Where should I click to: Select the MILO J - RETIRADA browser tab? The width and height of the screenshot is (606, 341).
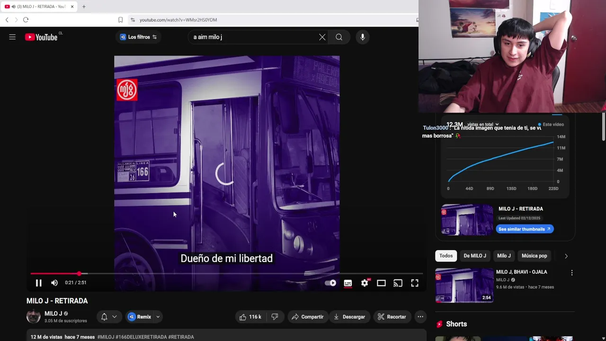39,7
